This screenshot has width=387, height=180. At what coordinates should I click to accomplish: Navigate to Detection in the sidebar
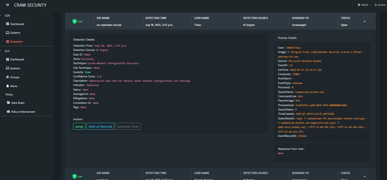click(x=16, y=41)
